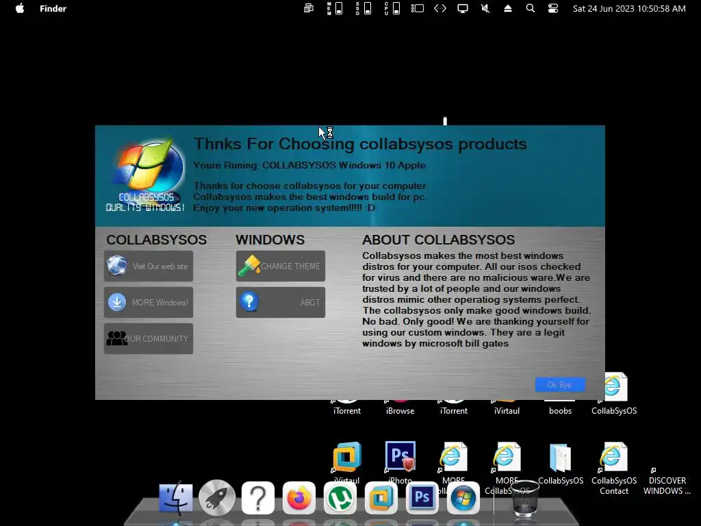Screen dimensions: 701x526
Task: Click the sidebar panel icon in the menu bar
Action: (417, 8)
